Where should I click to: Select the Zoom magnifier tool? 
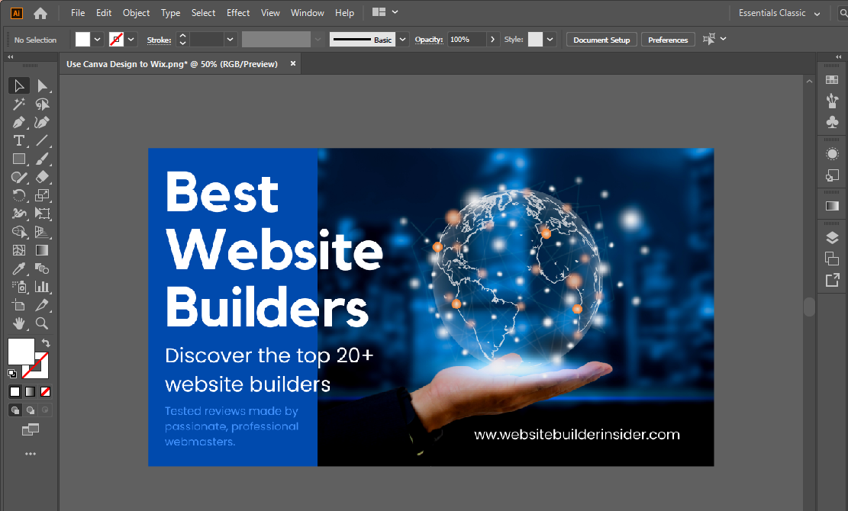(x=43, y=323)
